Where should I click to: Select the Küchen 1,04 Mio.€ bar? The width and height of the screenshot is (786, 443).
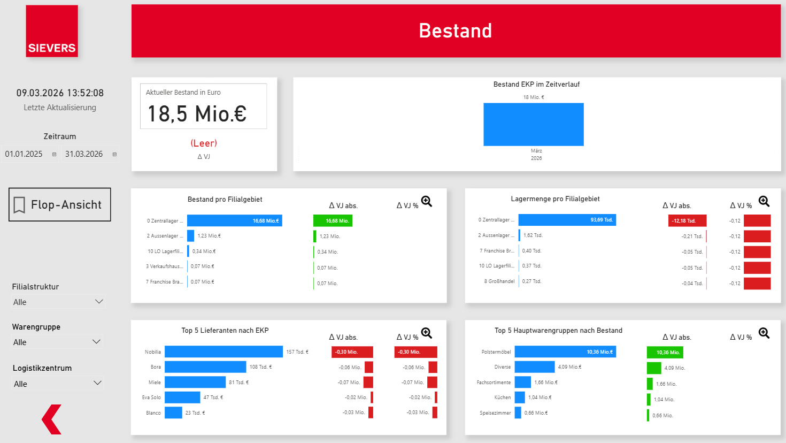tap(520, 398)
